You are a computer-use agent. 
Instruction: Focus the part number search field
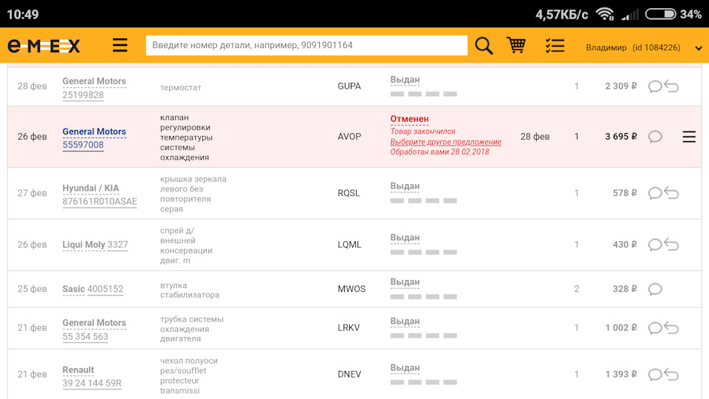tap(306, 45)
